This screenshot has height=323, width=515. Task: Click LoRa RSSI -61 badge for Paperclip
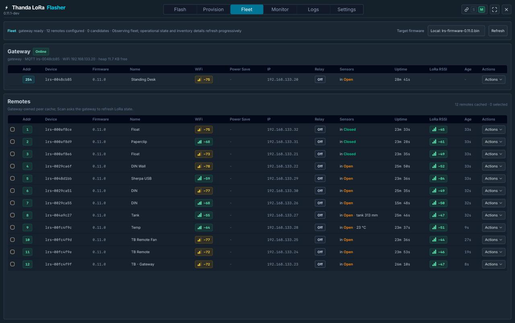tap(438, 142)
